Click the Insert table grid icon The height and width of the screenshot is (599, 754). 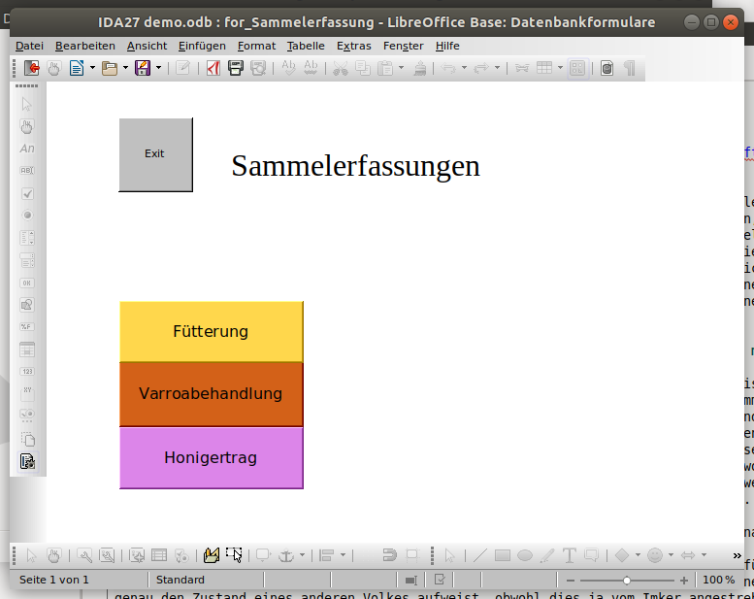point(544,68)
